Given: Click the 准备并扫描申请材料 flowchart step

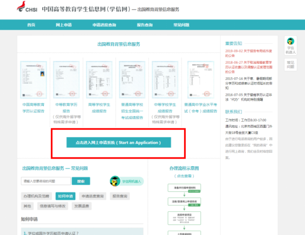Looking at the screenshot, I should [184, 188].
